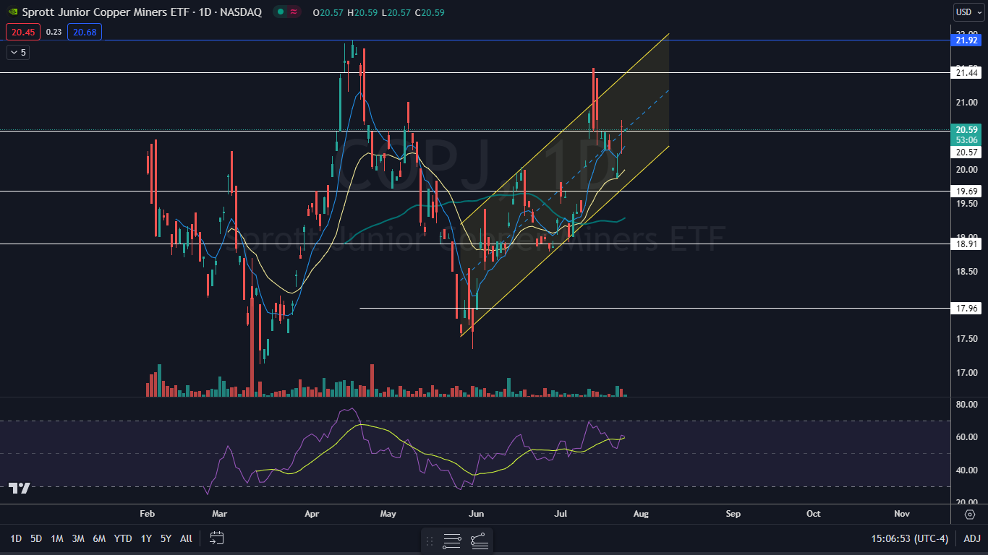Switch range to 5D
Viewport: 988px width, 555px height.
[x=36, y=538]
